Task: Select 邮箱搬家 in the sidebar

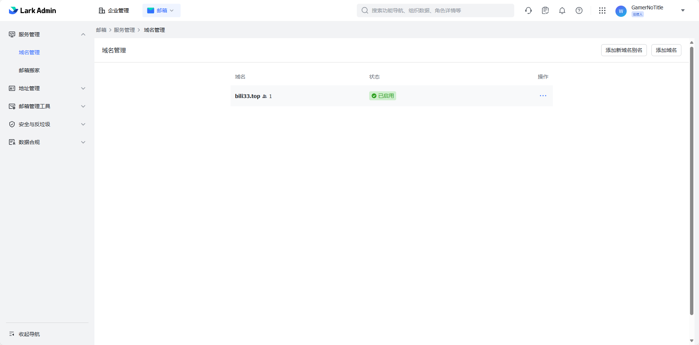Action: (x=29, y=70)
